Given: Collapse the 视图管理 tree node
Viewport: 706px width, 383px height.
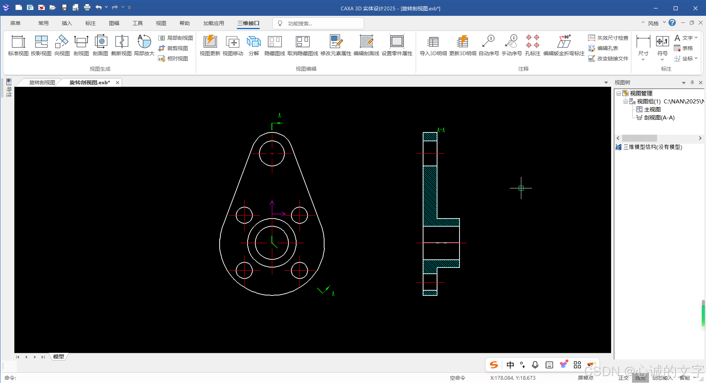Looking at the screenshot, I should click(x=619, y=93).
